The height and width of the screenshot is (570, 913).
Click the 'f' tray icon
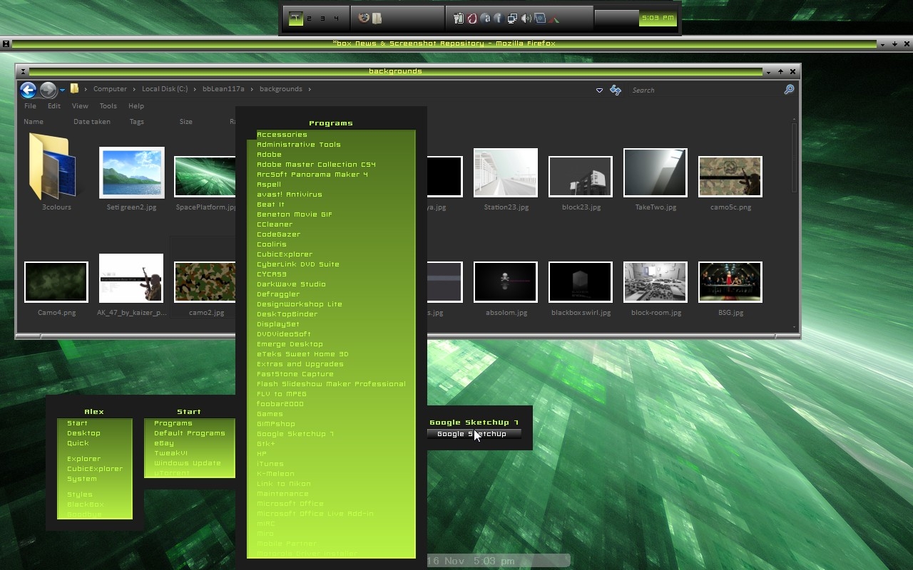point(498,19)
